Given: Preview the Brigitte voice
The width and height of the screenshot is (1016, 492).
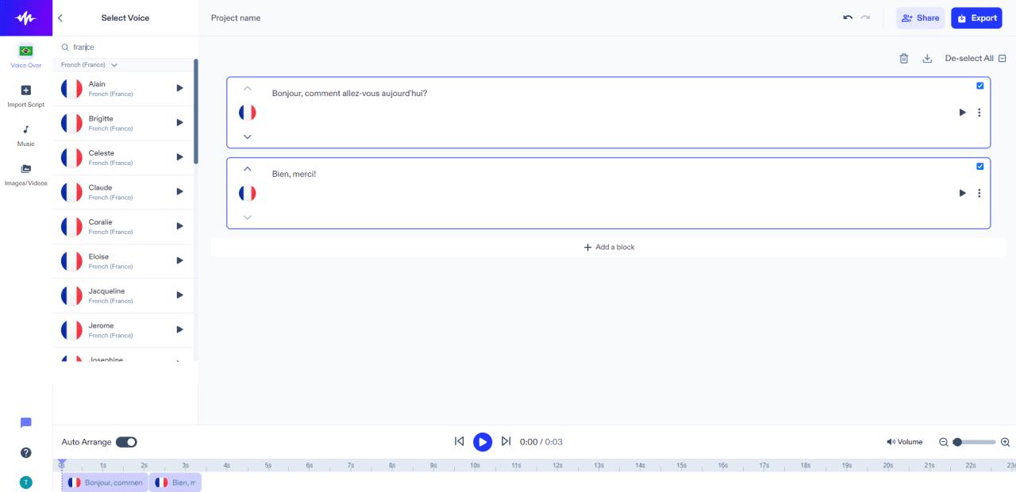Looking at the screenshot, I should 180,122.
